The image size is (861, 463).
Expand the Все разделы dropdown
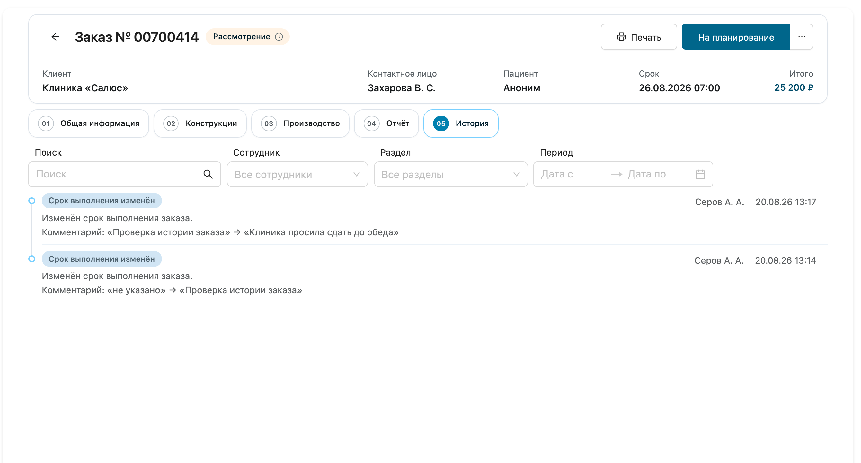pos(450,174)
